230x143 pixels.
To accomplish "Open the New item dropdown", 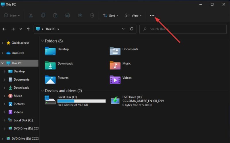I will (12, 16).
